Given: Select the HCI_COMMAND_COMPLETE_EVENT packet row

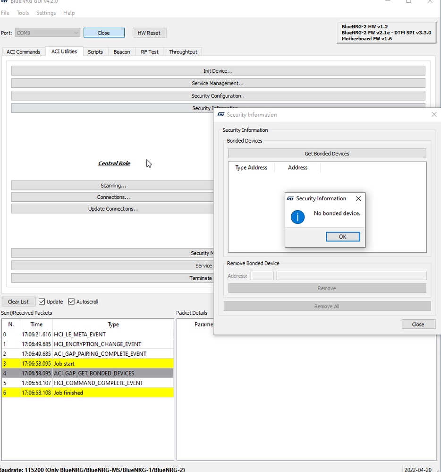Looking at the screenshot, I should (x=87, y=383).
